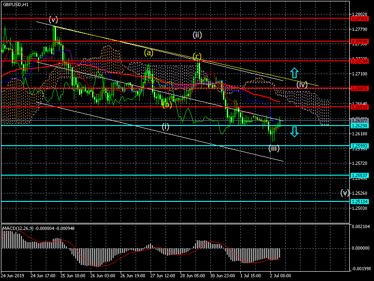Select the yellow (b) wave label
The height and width of the screenshot is (281, 374).
167,104
